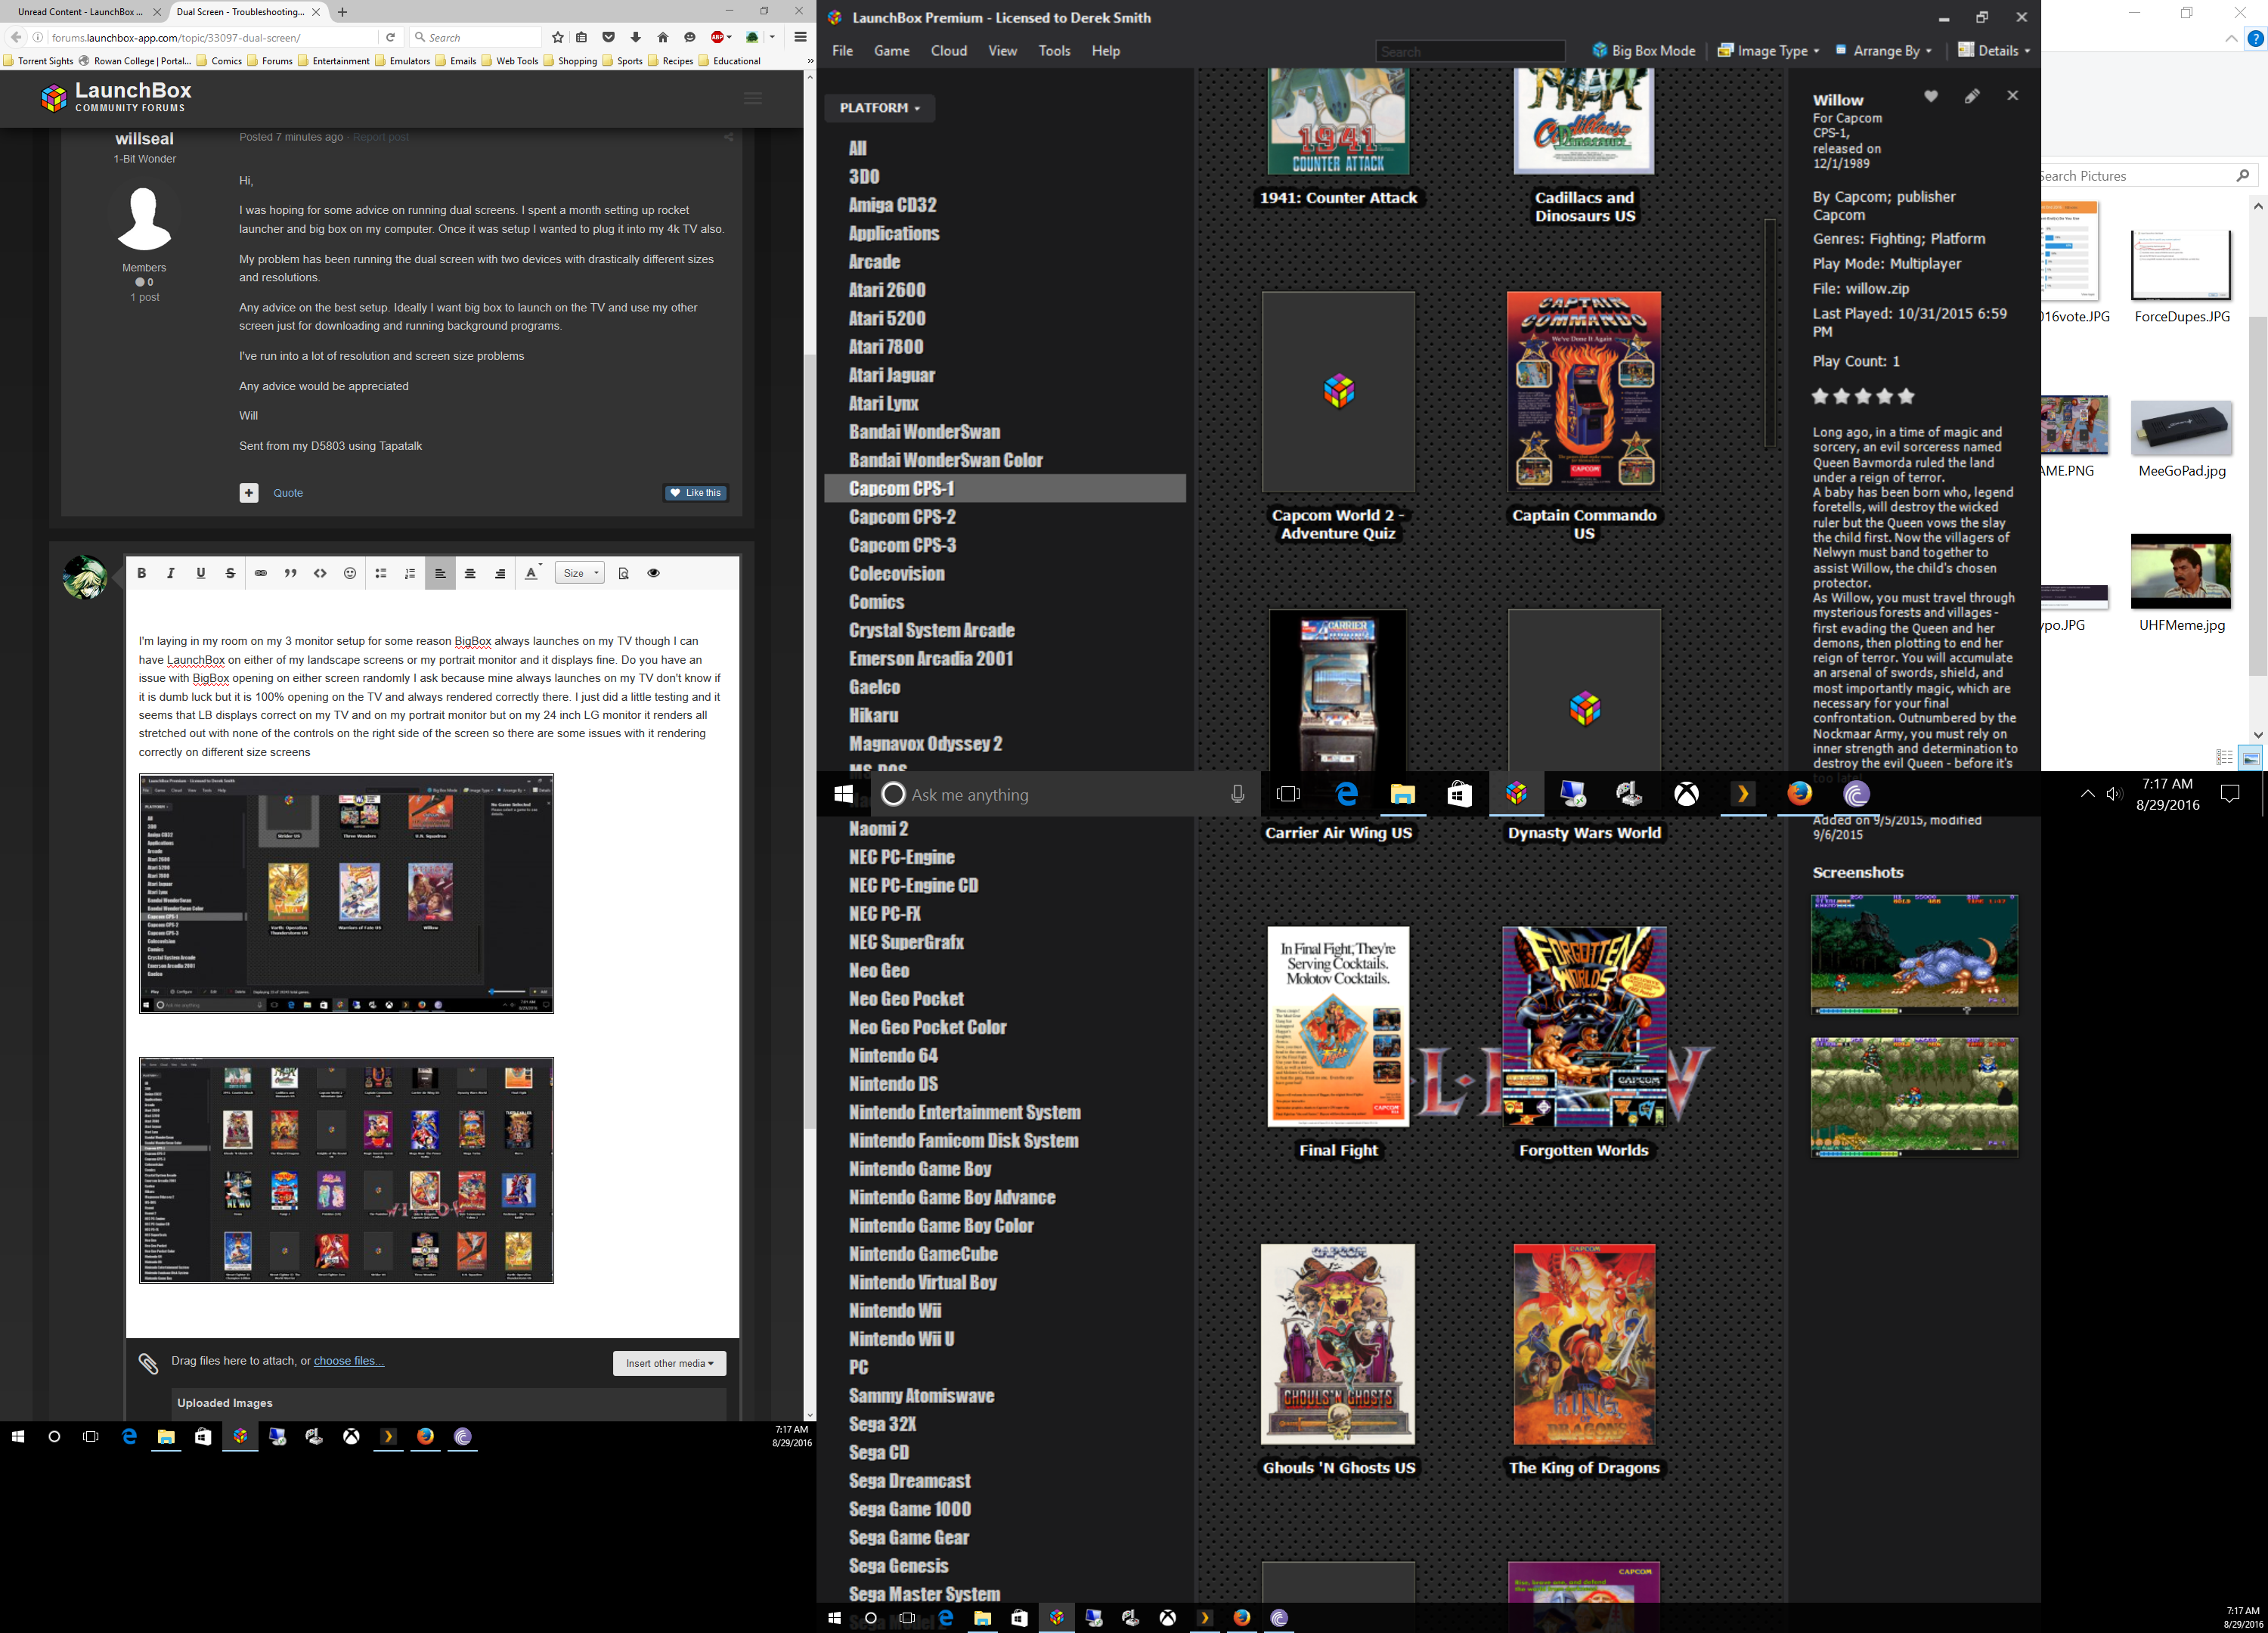
Task: Insert a numbered list in the editor
Action: 410,573
